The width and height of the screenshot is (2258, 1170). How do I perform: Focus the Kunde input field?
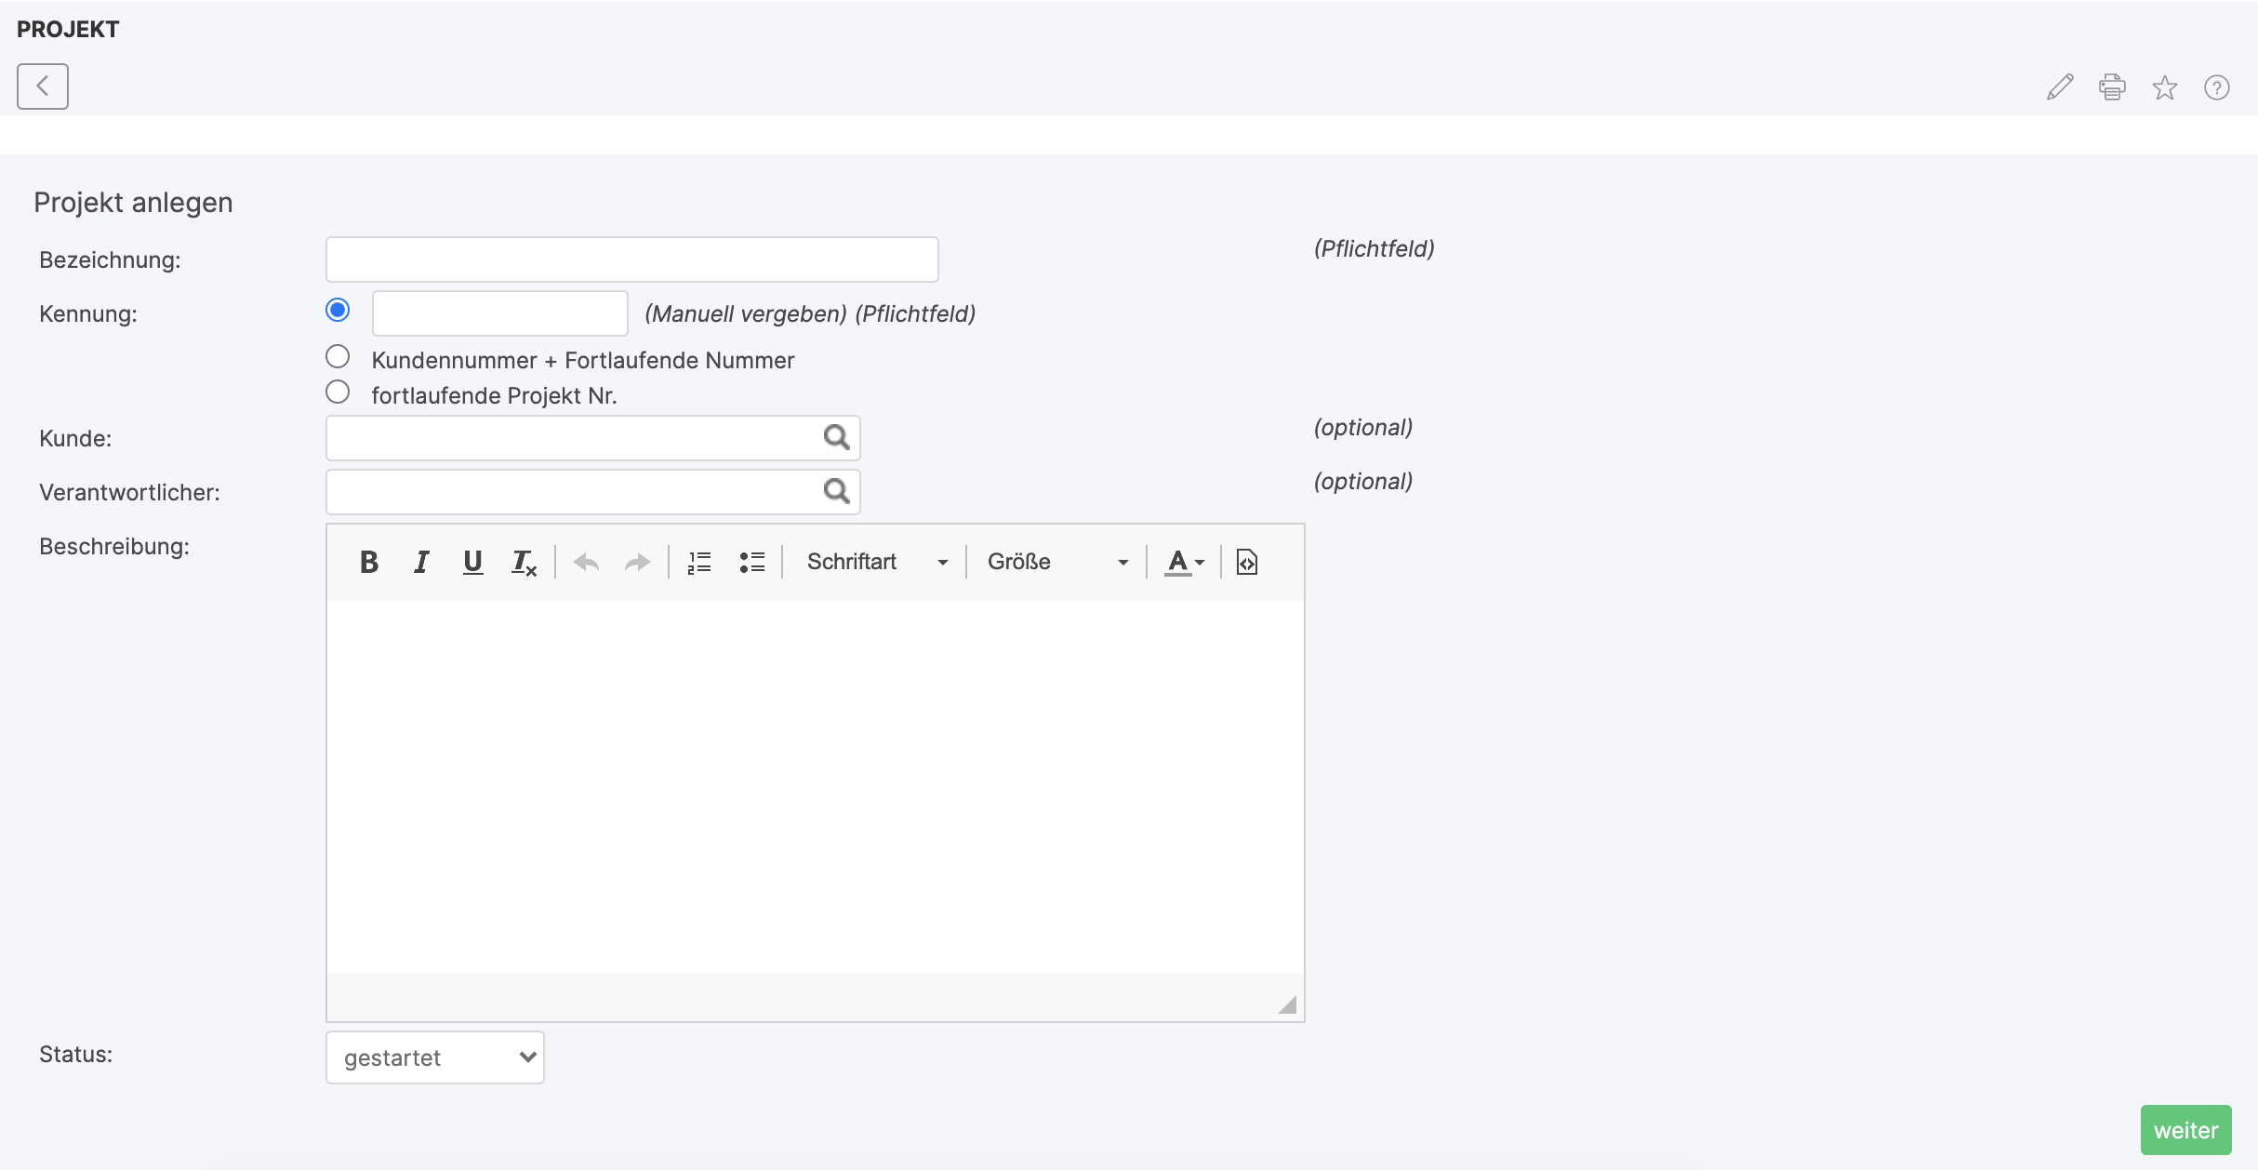(x=593, y=438)
